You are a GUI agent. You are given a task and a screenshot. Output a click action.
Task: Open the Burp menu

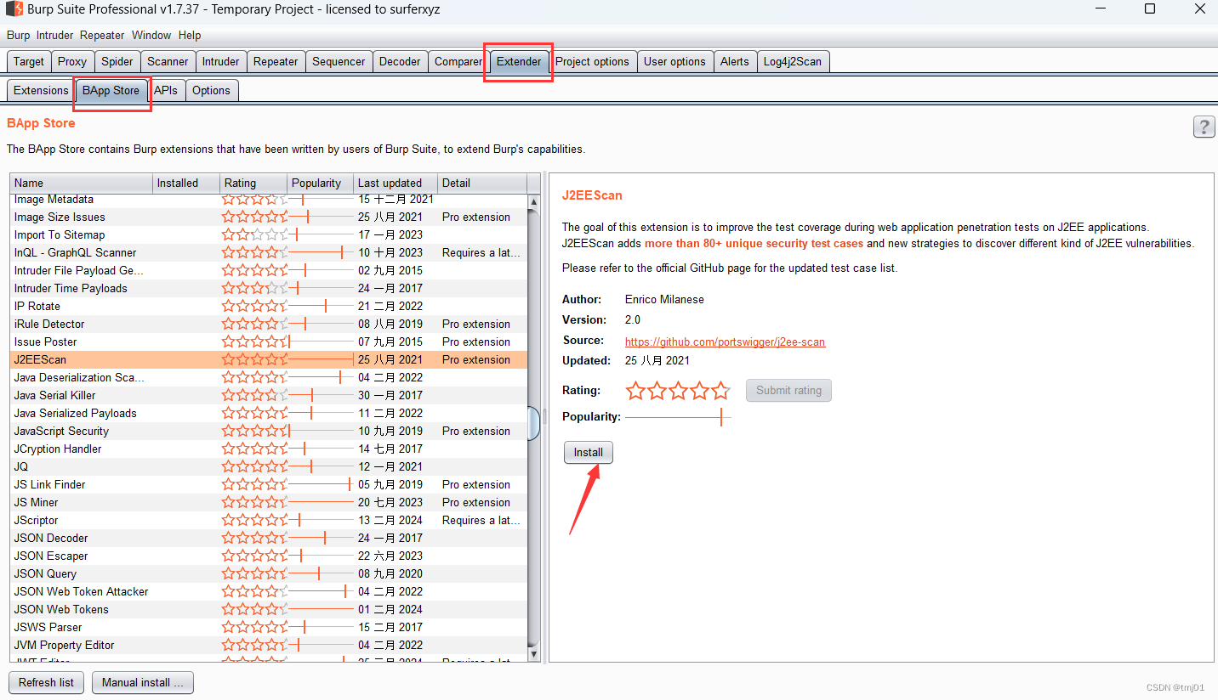coord(18,36)
